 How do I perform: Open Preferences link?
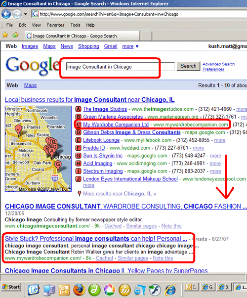pos(213,69)
